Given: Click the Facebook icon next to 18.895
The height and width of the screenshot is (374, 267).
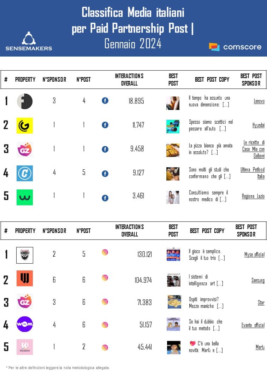Looking at the screenshot, I should pyautogui.click(x=105, y=101).
